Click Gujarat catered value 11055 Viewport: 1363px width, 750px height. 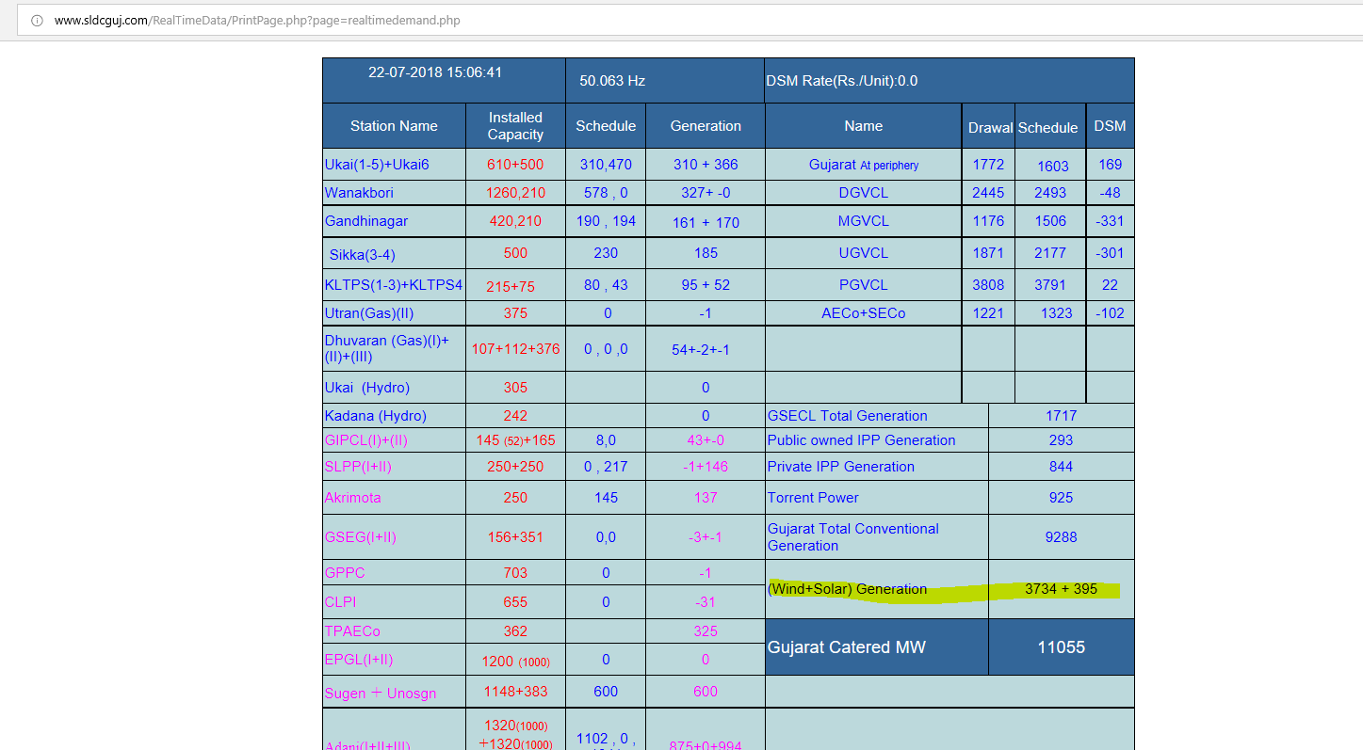pos(1062,647)
